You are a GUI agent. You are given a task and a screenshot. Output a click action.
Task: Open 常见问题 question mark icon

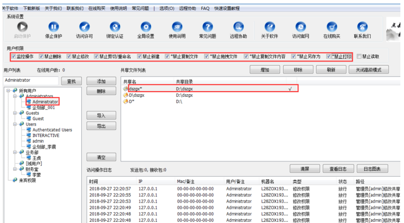click(208, 27)
